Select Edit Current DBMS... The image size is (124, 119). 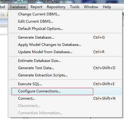pyautogui.click(x=65, y=21)
